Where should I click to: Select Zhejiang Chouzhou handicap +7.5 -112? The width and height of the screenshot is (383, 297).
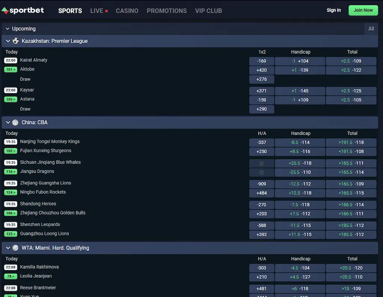[x=300, y=214]
